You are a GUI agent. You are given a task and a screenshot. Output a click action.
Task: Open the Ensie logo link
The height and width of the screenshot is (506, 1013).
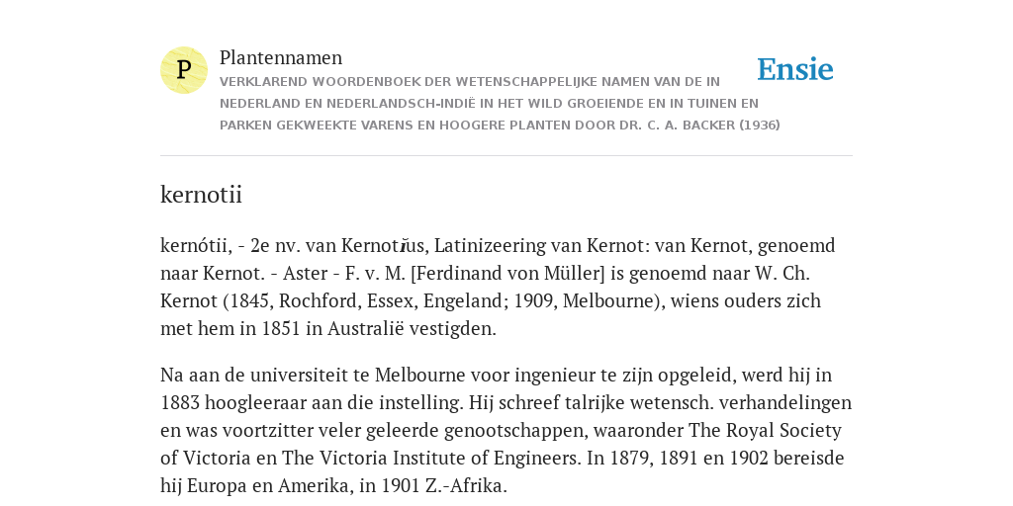click(795, 69)
